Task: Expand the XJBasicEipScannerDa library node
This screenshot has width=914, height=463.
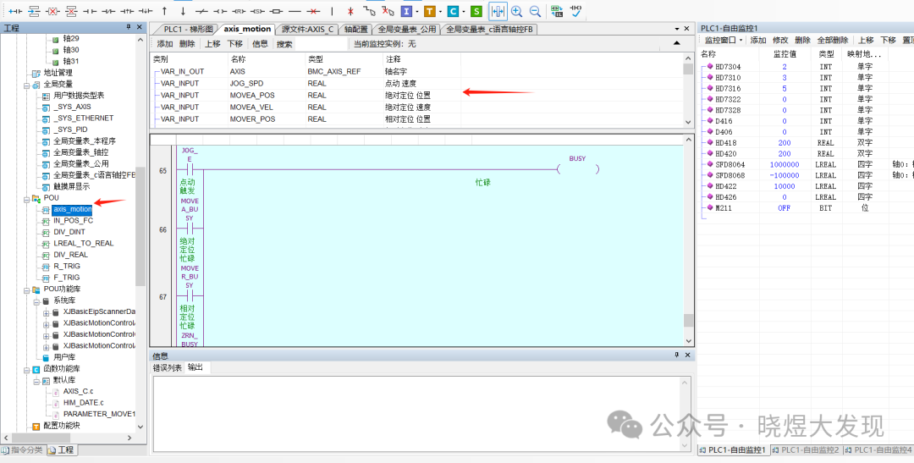Action: [46, 312]
